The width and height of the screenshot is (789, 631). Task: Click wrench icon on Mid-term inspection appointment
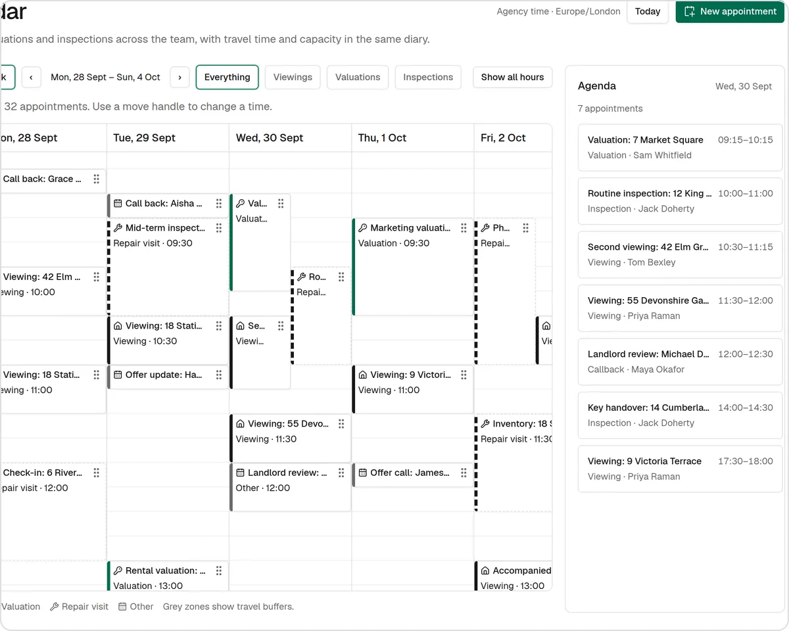pyautogui.click(x=118, y=228)
